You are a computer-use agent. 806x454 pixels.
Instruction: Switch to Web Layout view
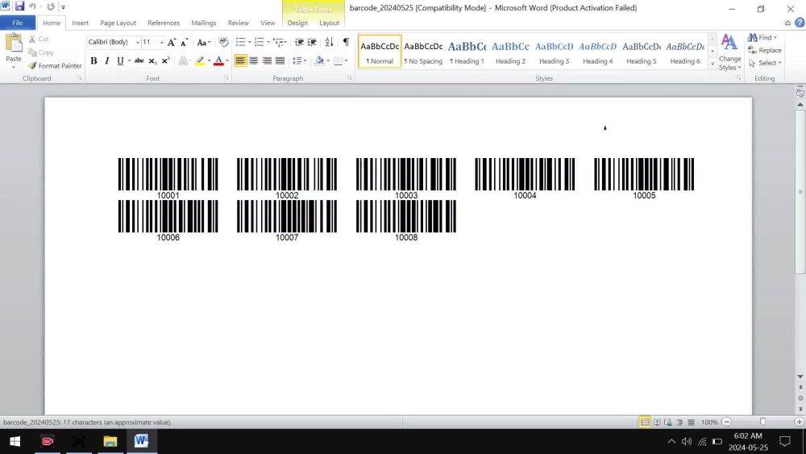point(668,422)
